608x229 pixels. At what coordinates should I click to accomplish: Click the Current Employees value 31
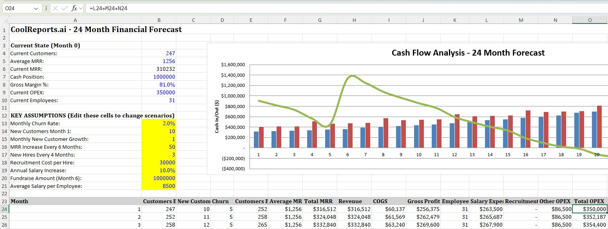[x=159, y=100]
